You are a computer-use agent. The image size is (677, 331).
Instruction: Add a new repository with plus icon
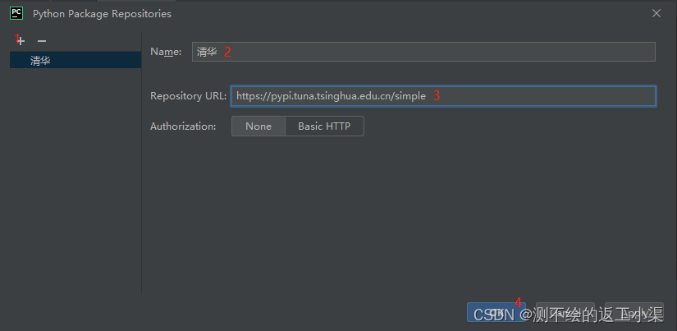point(21,41)
